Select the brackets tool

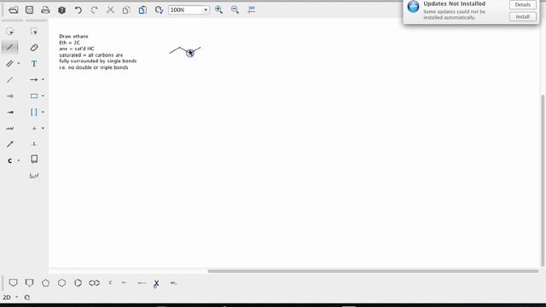point(34,112)
